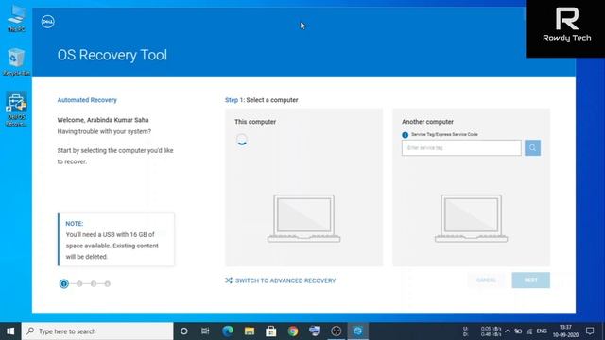Click the Dell logo in the header
605x340 pixels.
click(x=48, y=22)
